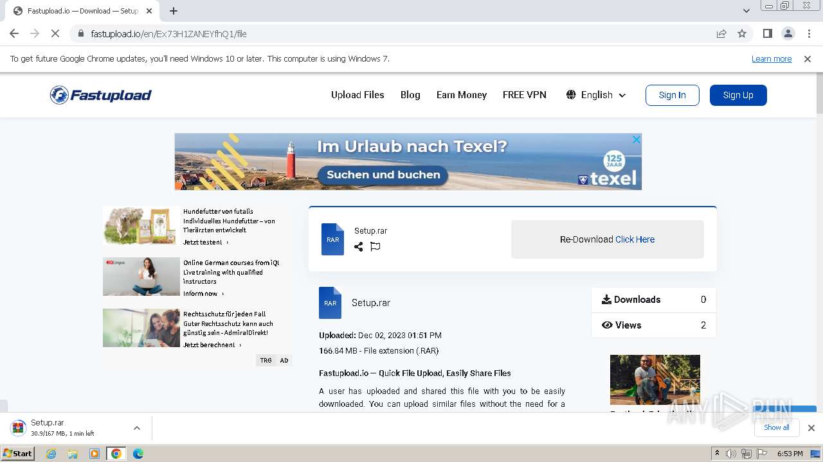Close the downloads shelf
Viewport: 823px width, 462px height.
click(x=811, y=428)
